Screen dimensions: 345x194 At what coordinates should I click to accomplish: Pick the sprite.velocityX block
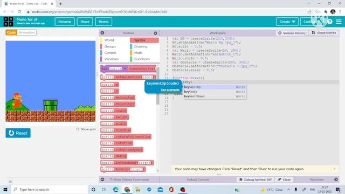[x=118, y=98]
